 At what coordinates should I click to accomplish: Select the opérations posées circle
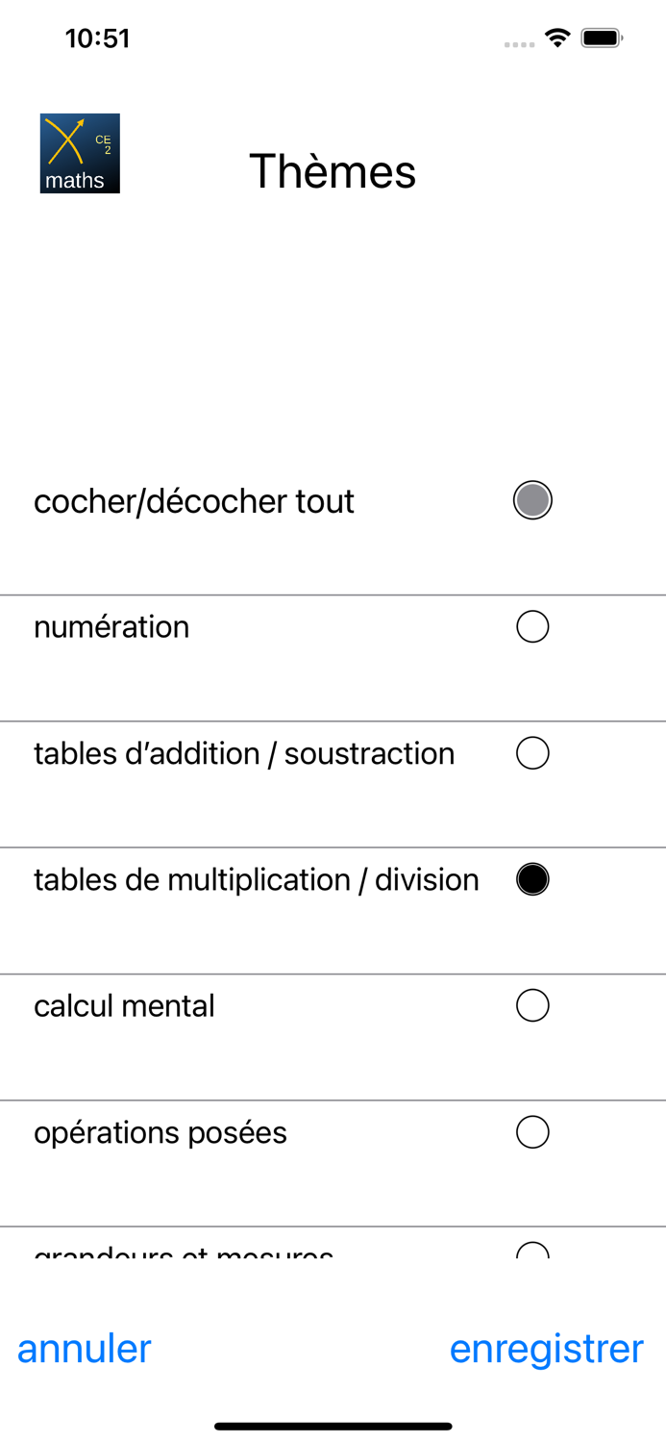533,1131
